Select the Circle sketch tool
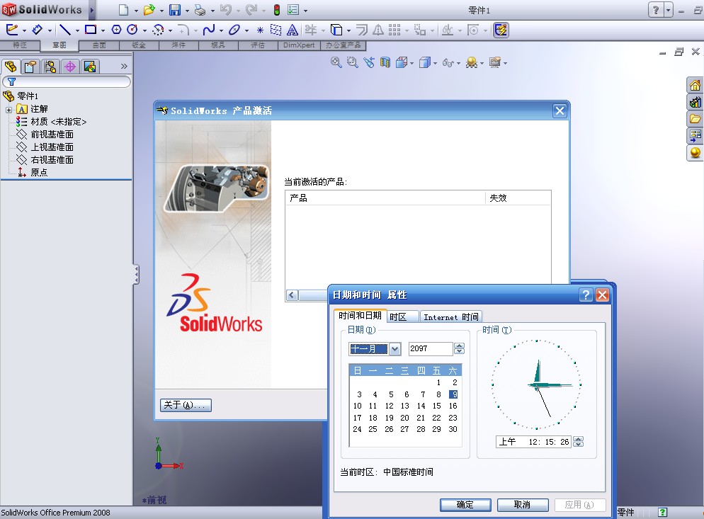This screenshot has width=704, height=519. (x=132, y=30)
